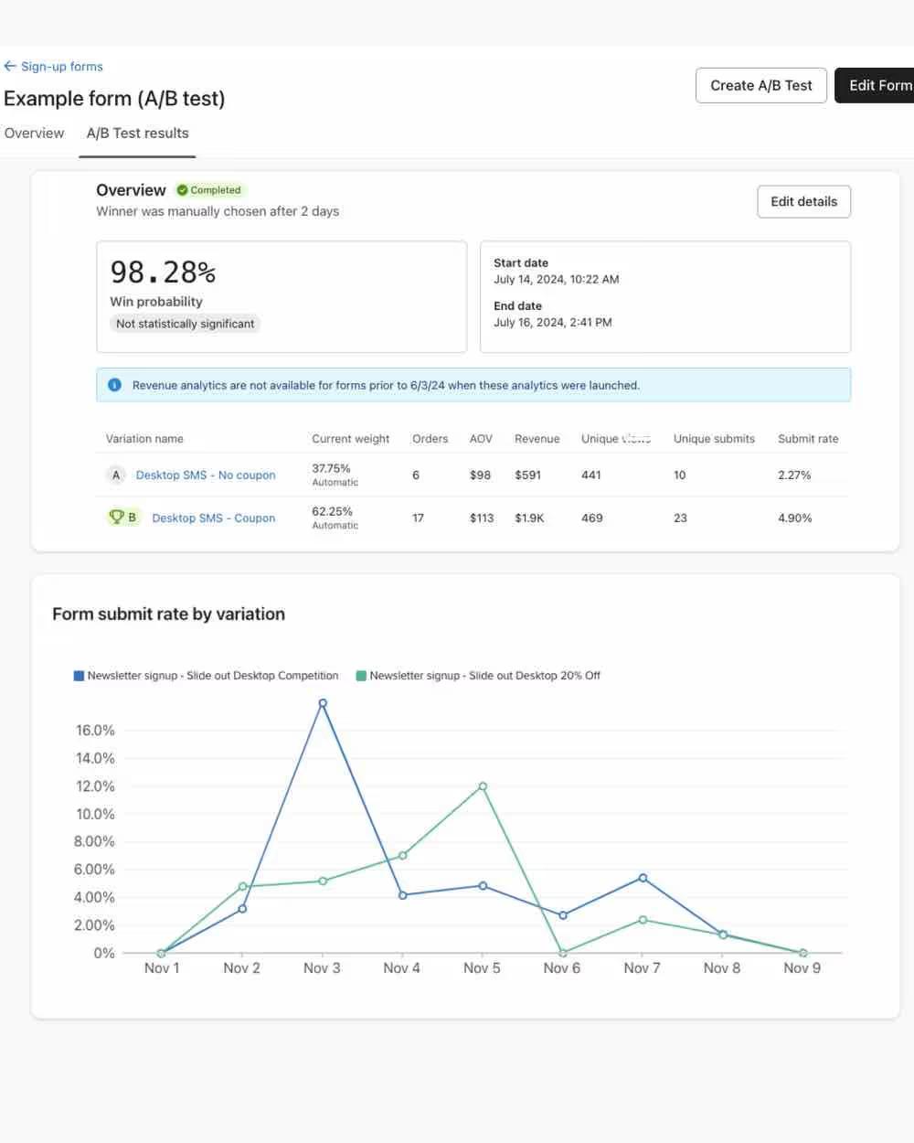Click the green legend square for Desktop 20% Off
The height and width of the screenshot is (1143, 914).
coord(360,675)
